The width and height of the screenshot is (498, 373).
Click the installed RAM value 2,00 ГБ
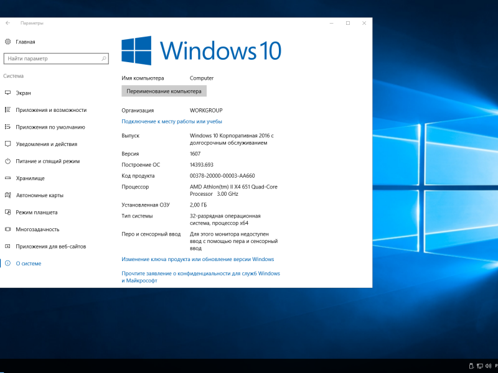click(198, 205)
